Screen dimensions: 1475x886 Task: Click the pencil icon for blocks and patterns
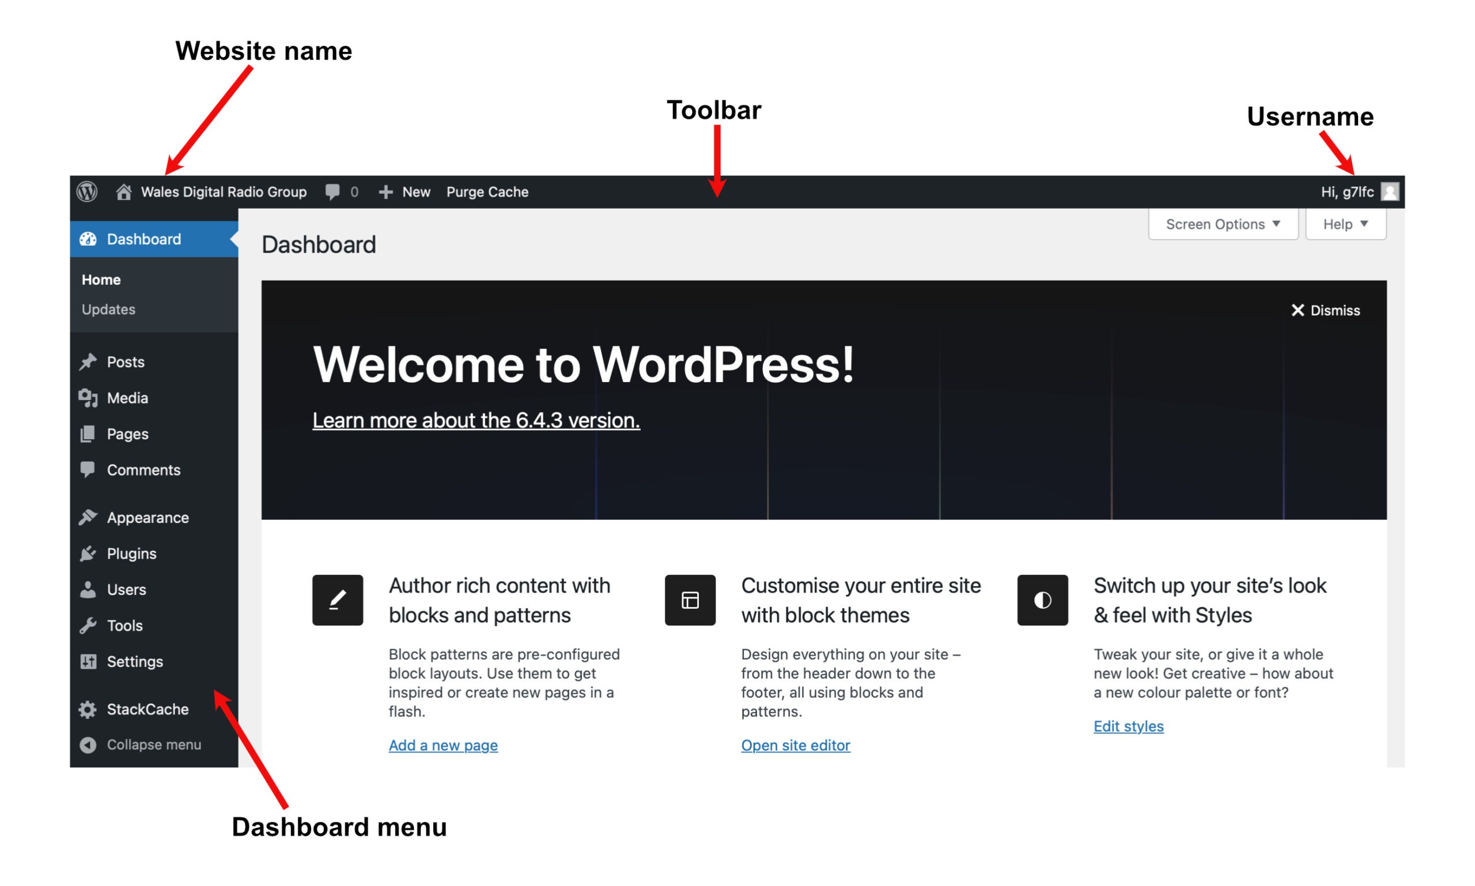pyautogui.click(x=338, y=600)
